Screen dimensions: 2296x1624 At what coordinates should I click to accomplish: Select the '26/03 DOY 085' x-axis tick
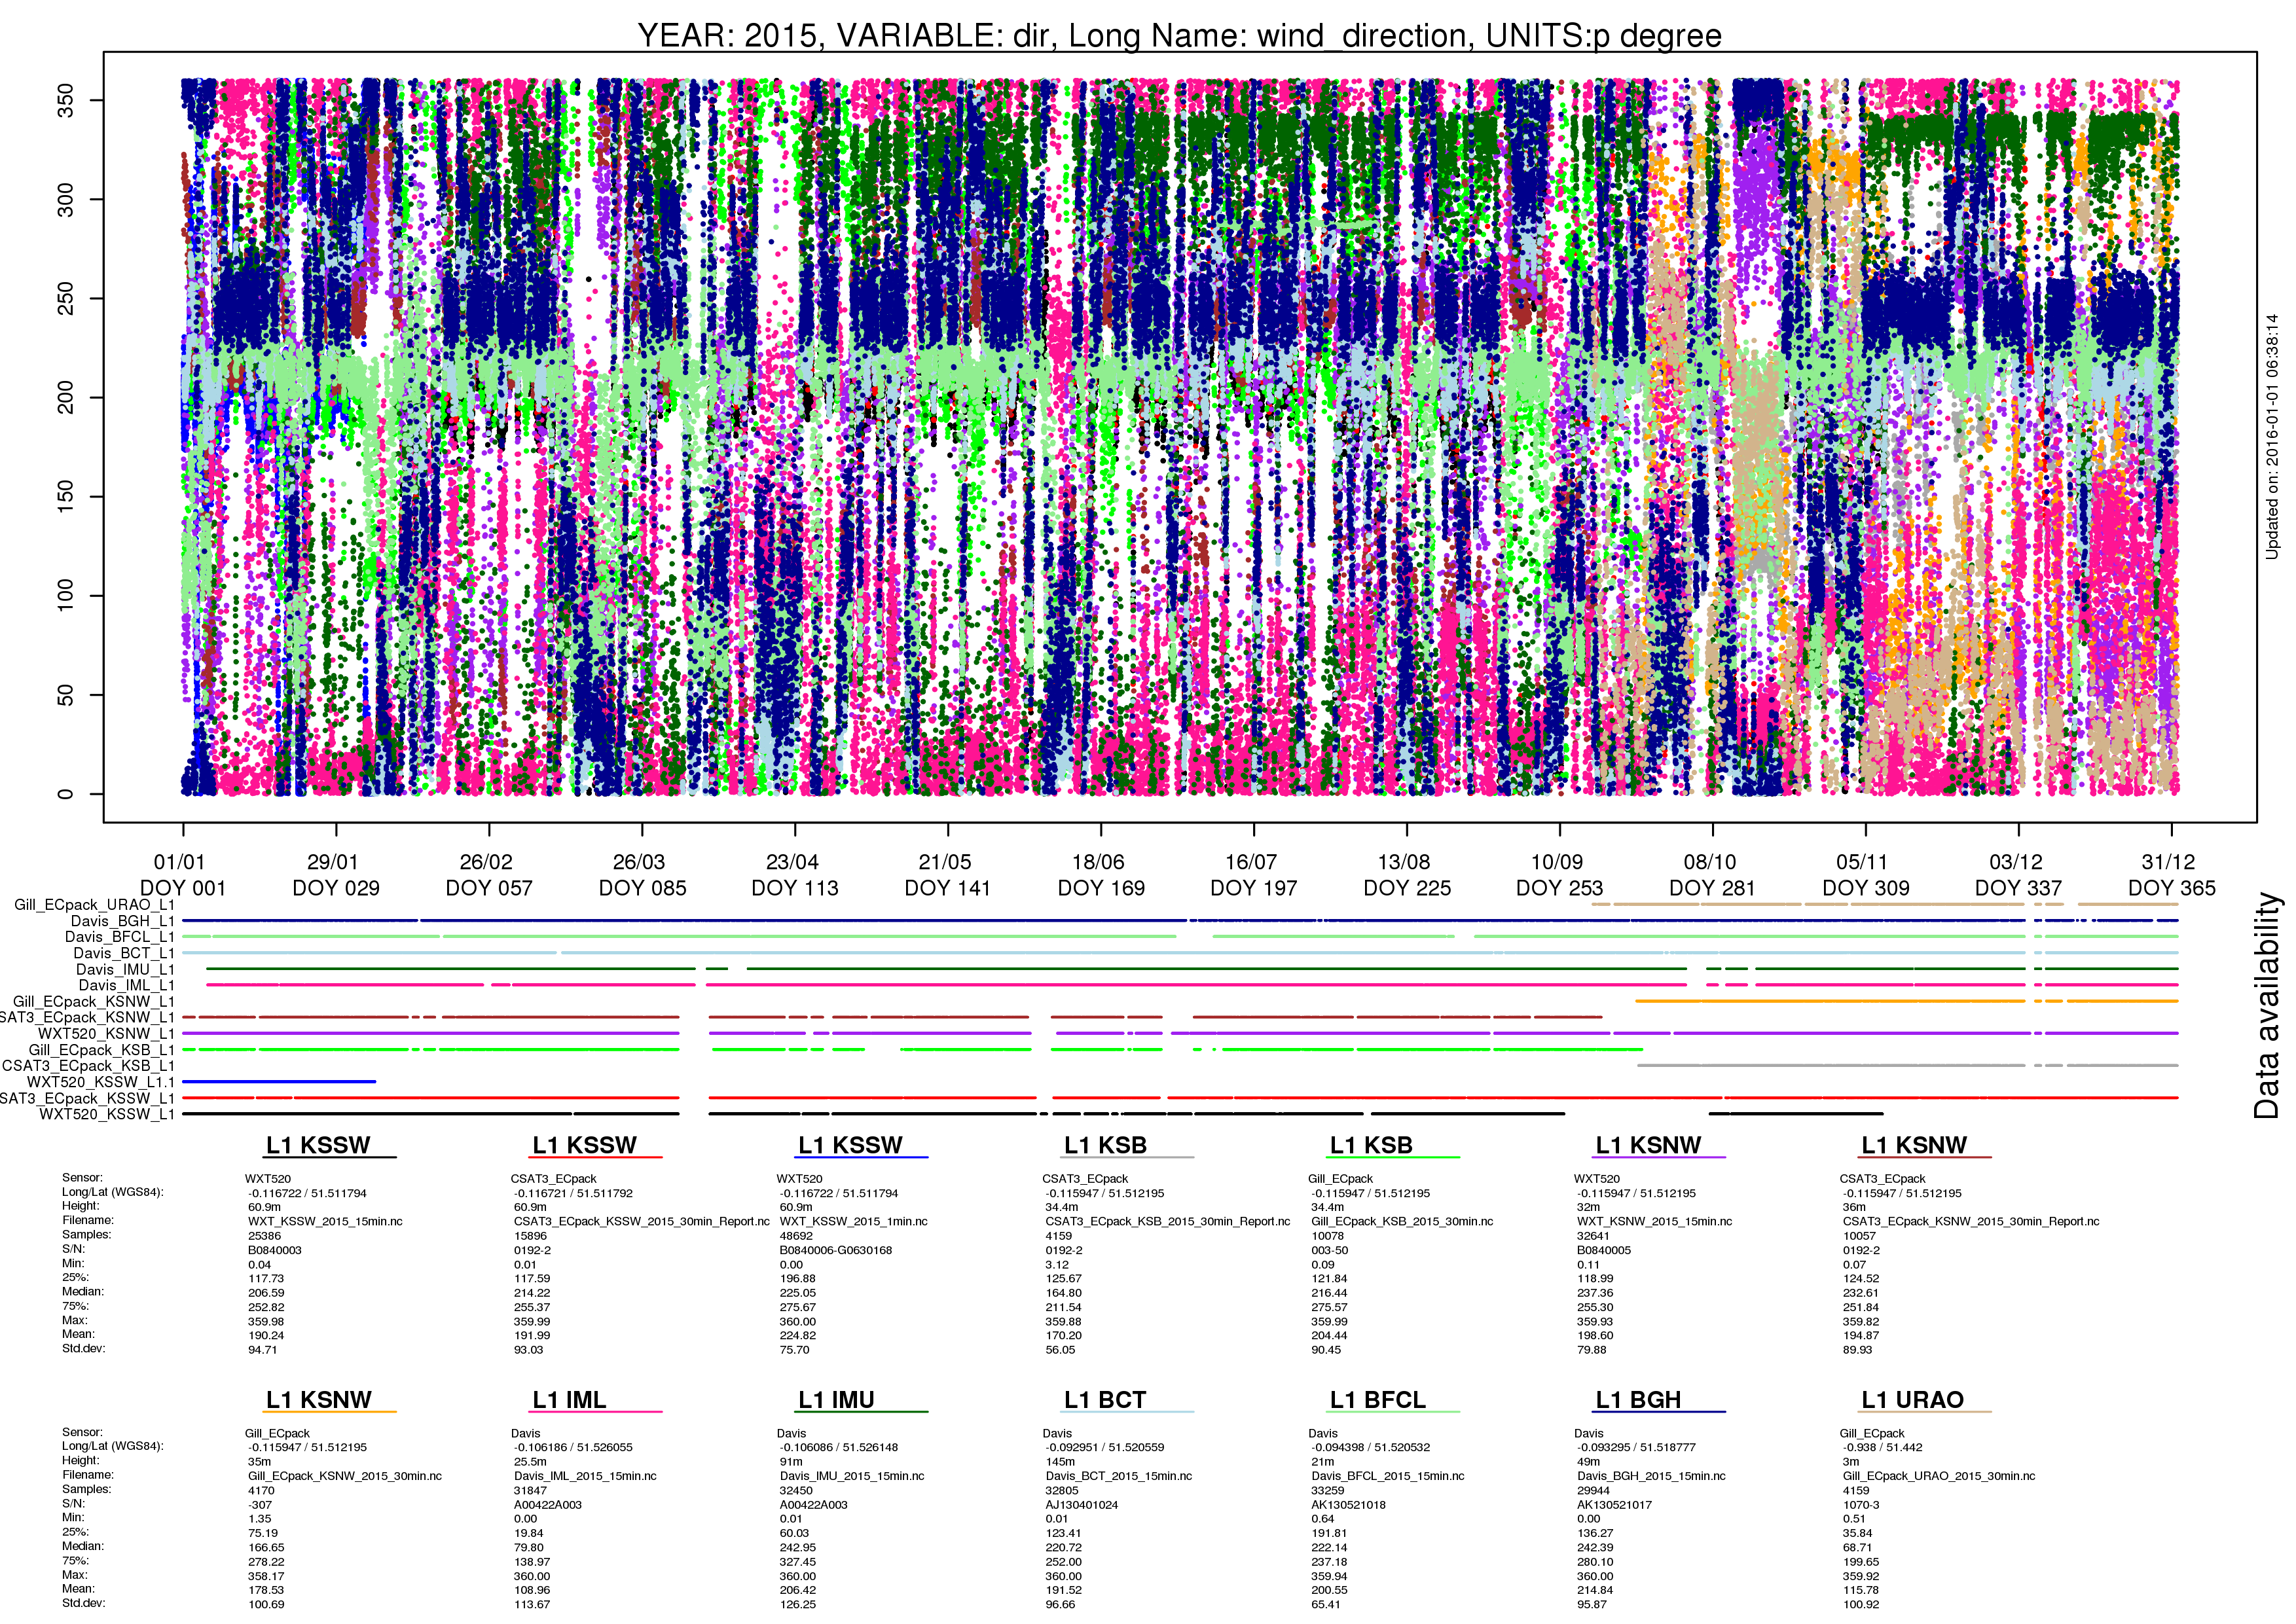pos(642,875)
